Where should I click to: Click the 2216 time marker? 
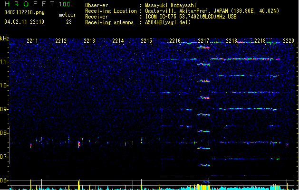pos(175,41)
